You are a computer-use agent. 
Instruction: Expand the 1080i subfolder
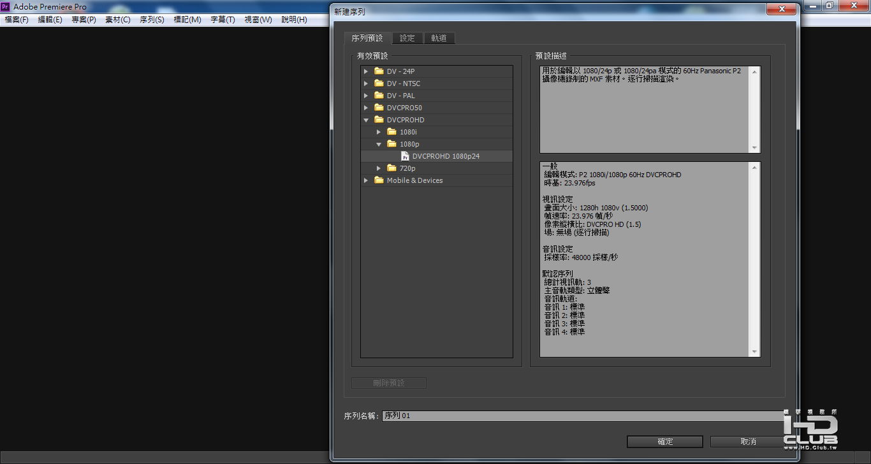click(x=379, y=132)
